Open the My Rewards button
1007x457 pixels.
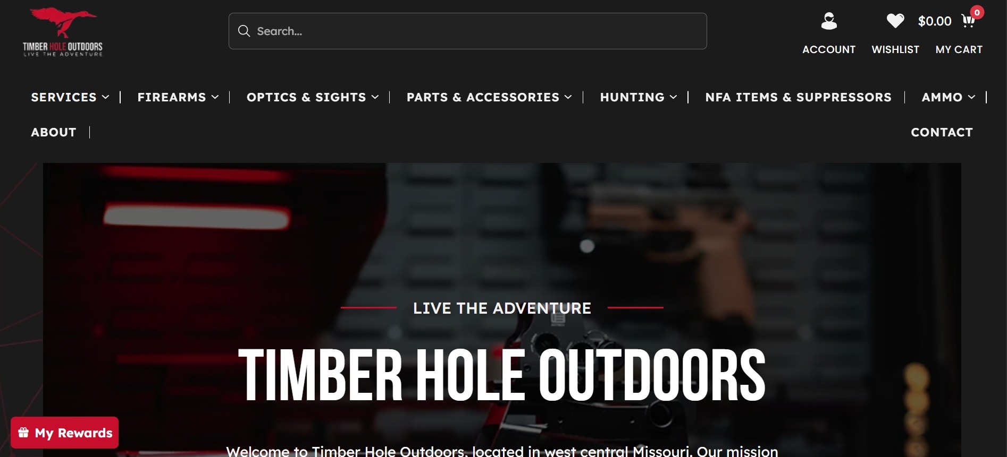coord(65,433)
